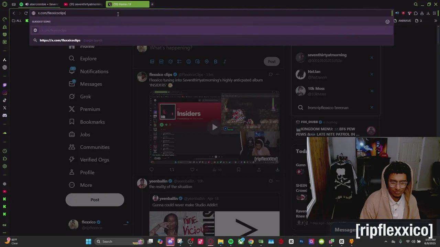Open Jobs in X navigation
Screen dimensions: 440x247
[79, 134]
